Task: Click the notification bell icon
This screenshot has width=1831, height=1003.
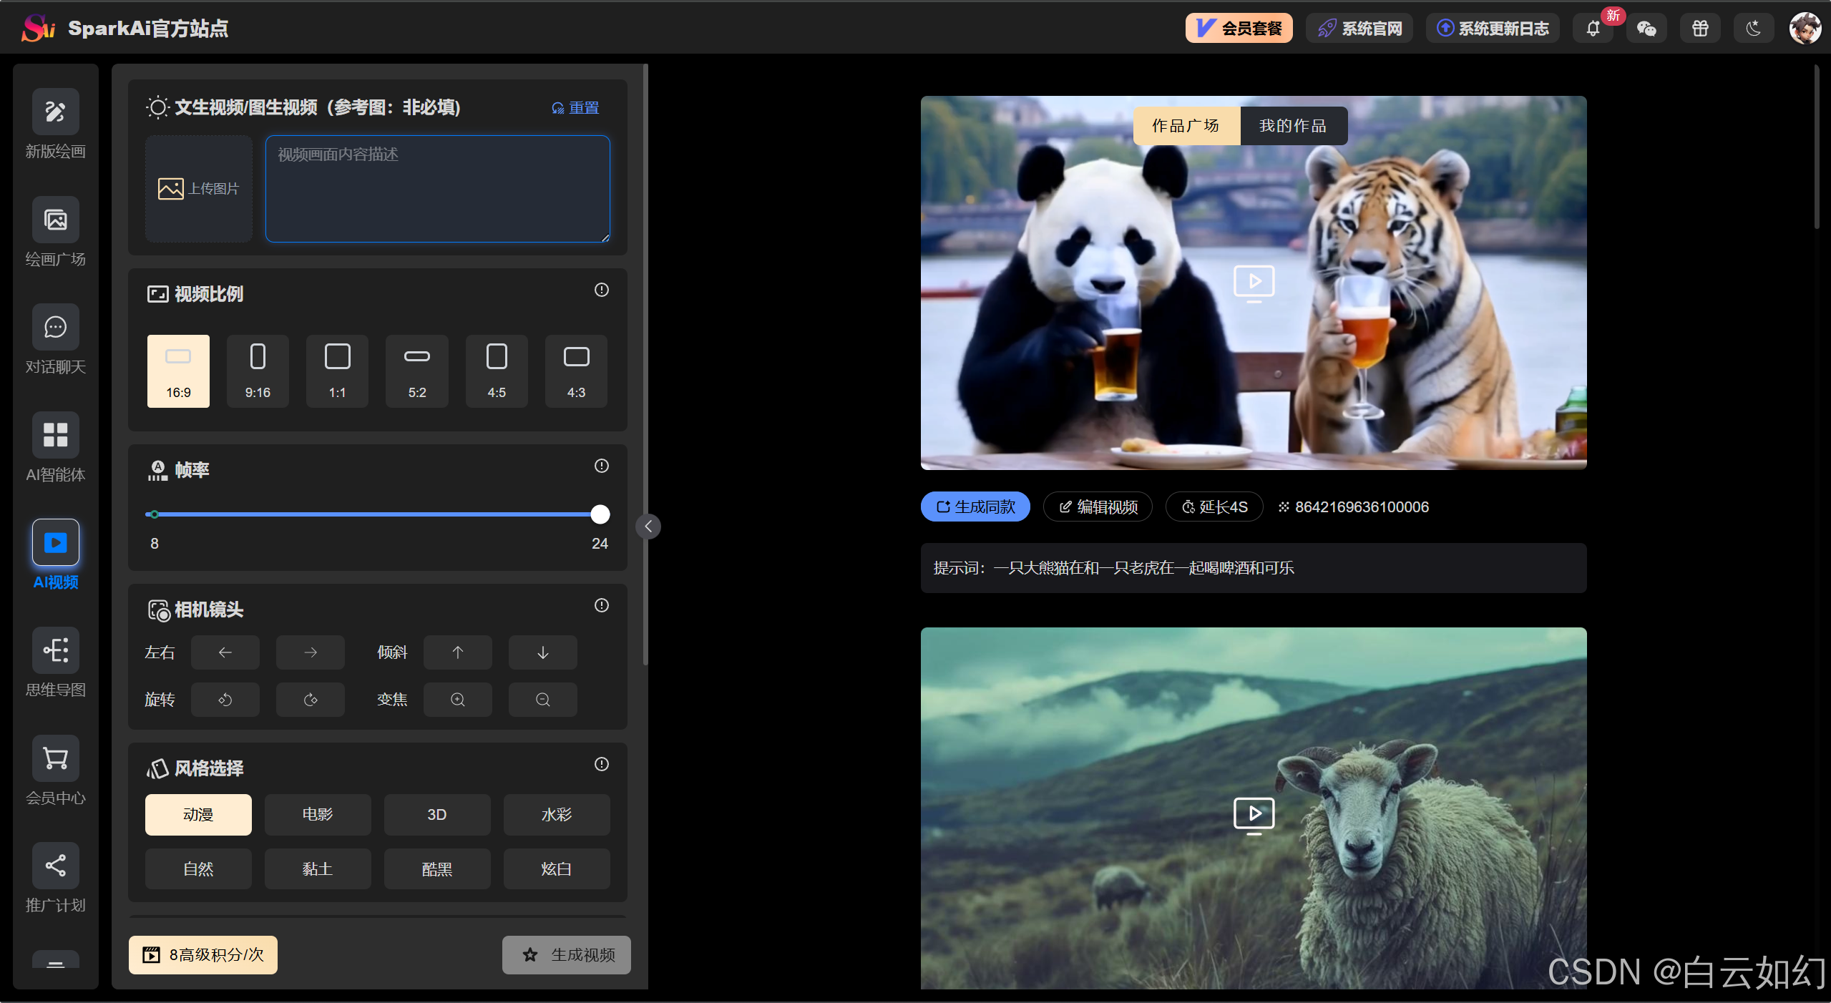Action: [1593, 29]
